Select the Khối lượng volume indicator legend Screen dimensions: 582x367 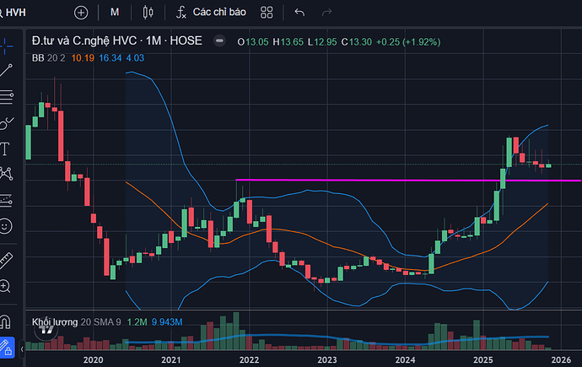[x=77, y=322]
